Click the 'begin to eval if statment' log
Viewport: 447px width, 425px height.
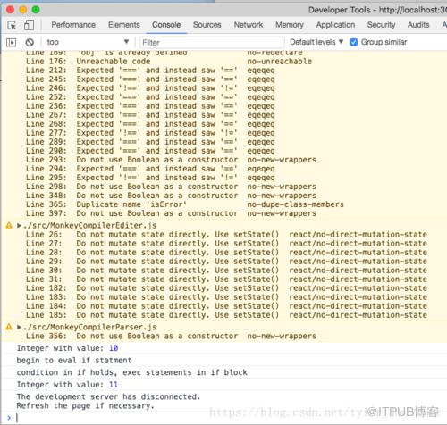pos(74,361)
